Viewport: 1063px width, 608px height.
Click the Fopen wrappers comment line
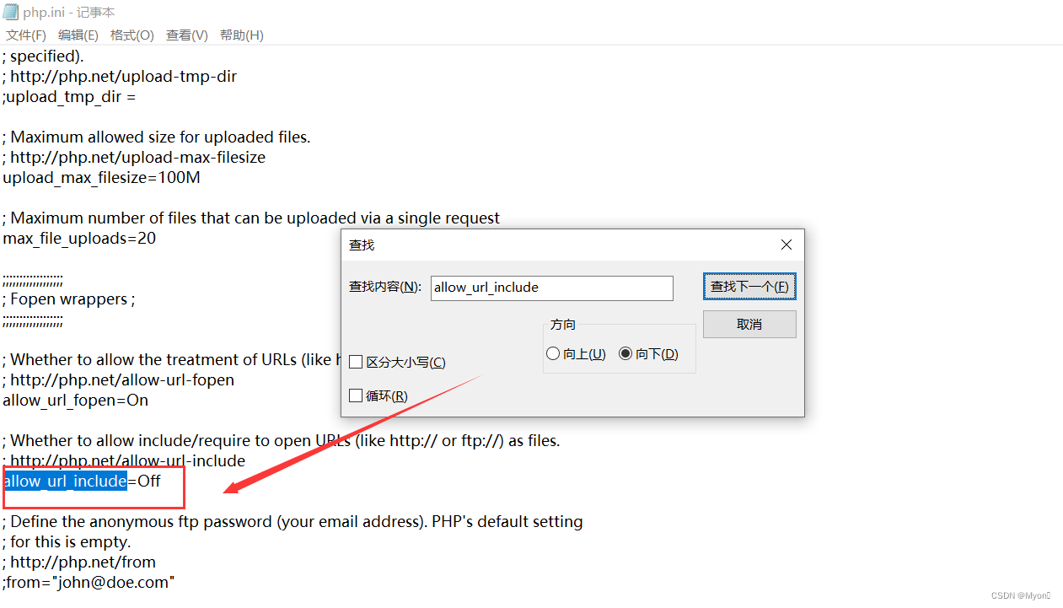pyautogui.click(x=69, y=299)
